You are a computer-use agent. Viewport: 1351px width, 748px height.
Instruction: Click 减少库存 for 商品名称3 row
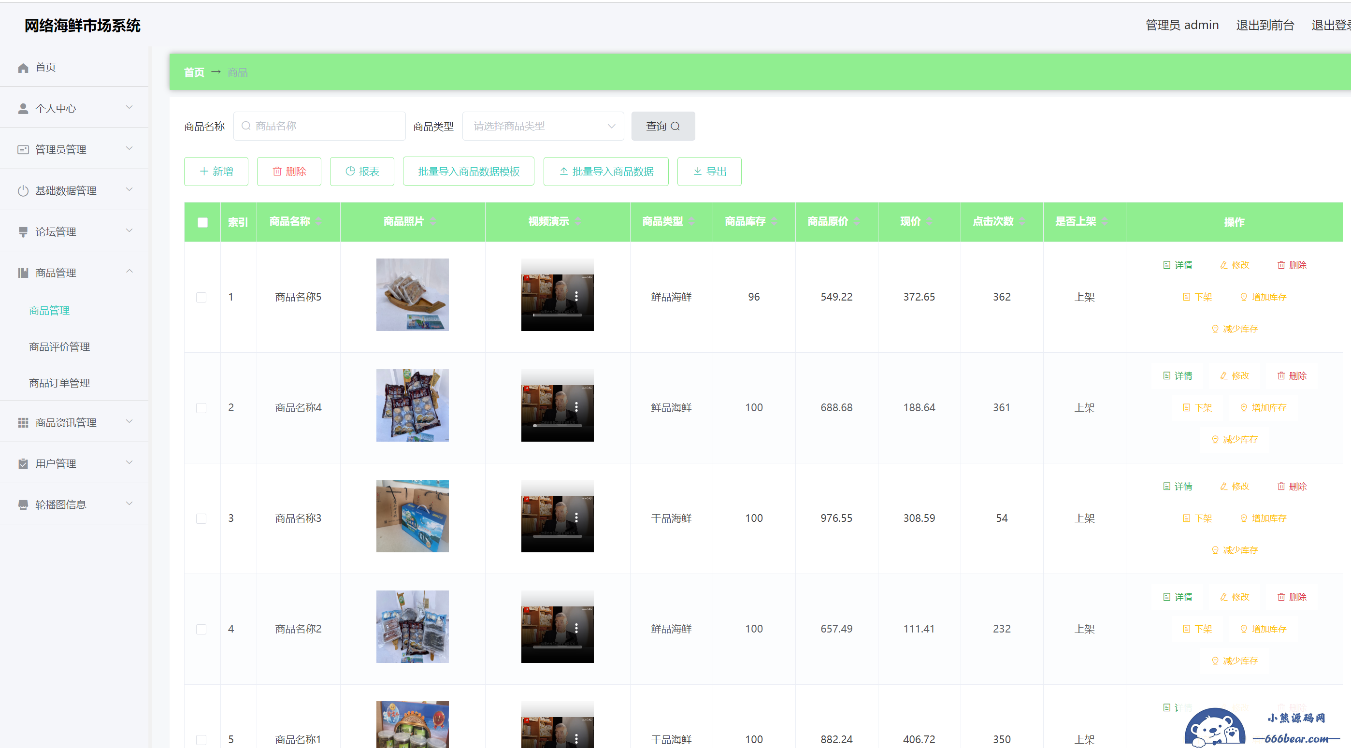pos(1235,550)
